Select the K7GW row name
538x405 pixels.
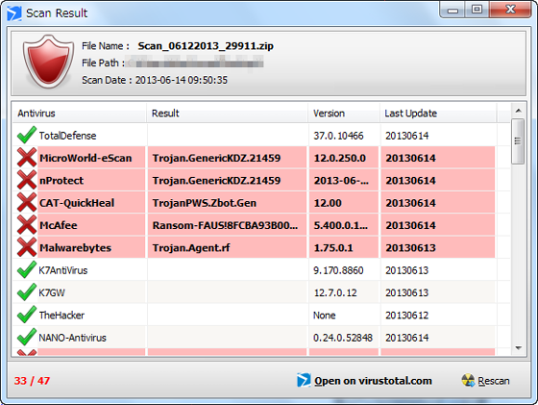click(52, 292)
